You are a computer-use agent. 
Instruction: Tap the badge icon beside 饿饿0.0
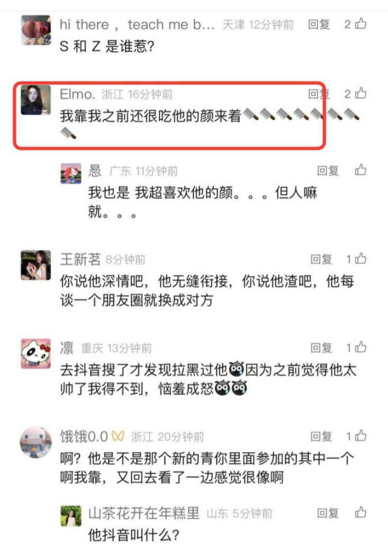coord(118,436)
